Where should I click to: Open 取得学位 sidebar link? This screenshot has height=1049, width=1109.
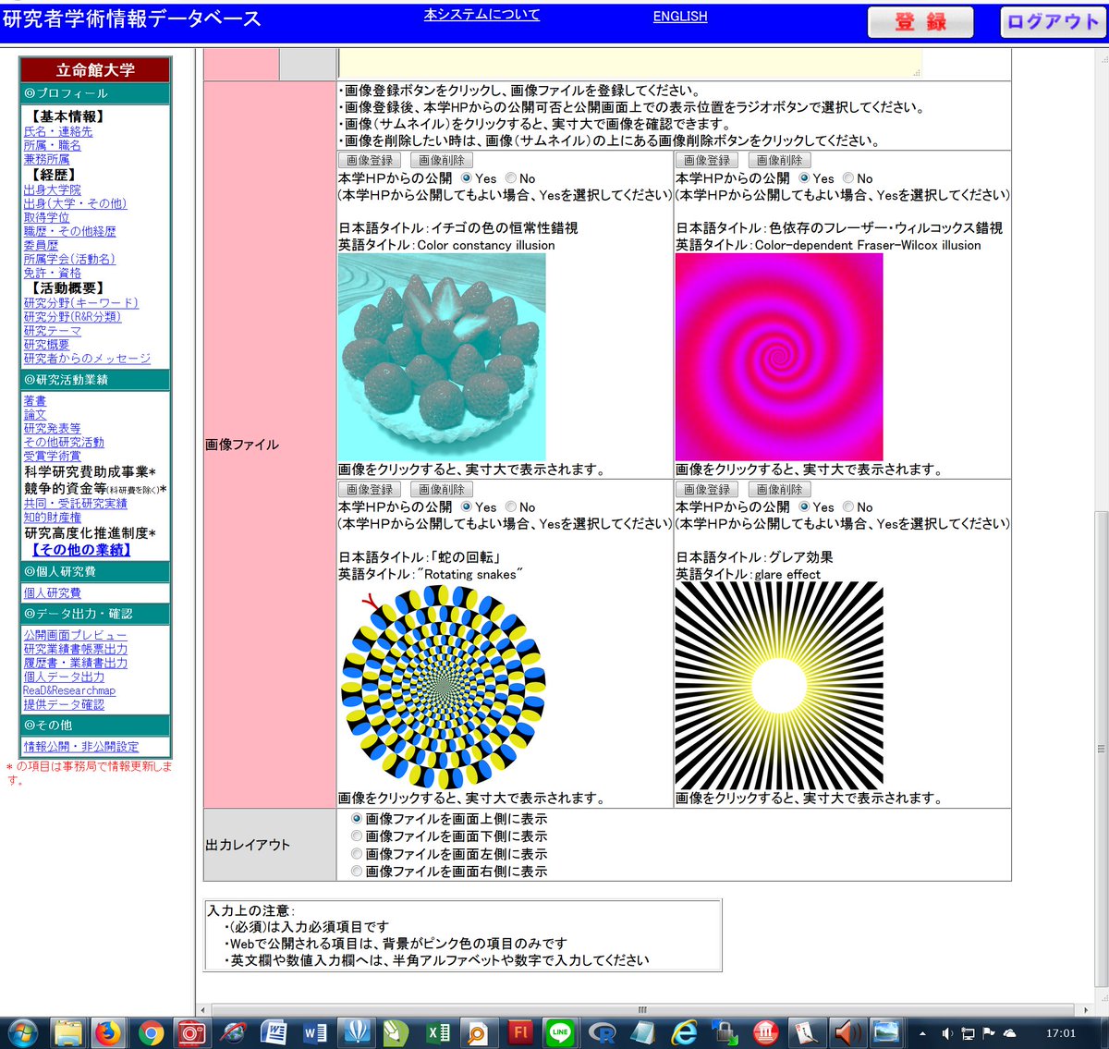tap(46, 217)
